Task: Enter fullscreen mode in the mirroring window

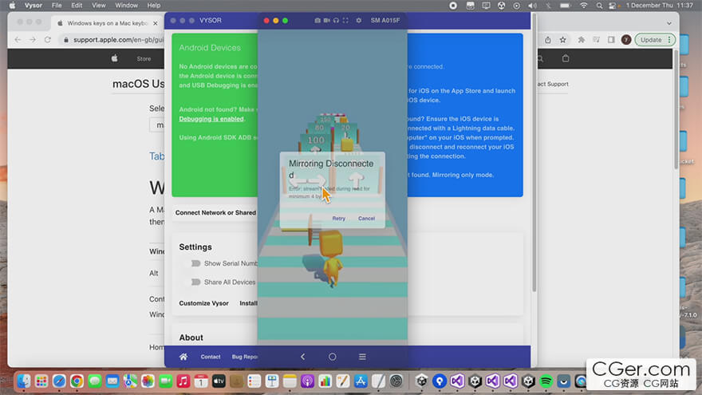Action: [x=345, y=20]
